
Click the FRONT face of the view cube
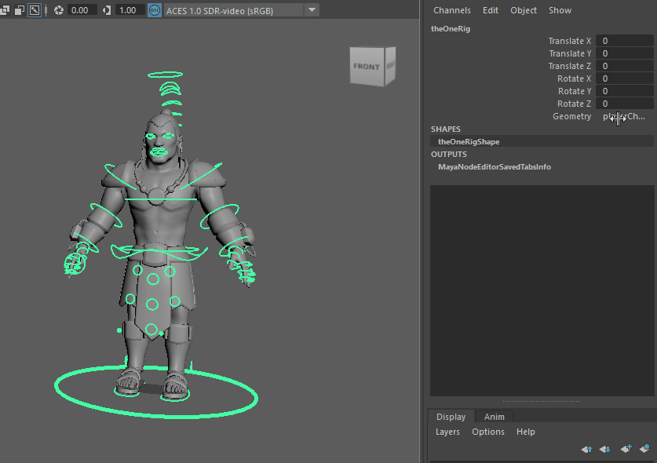[366, 67]
